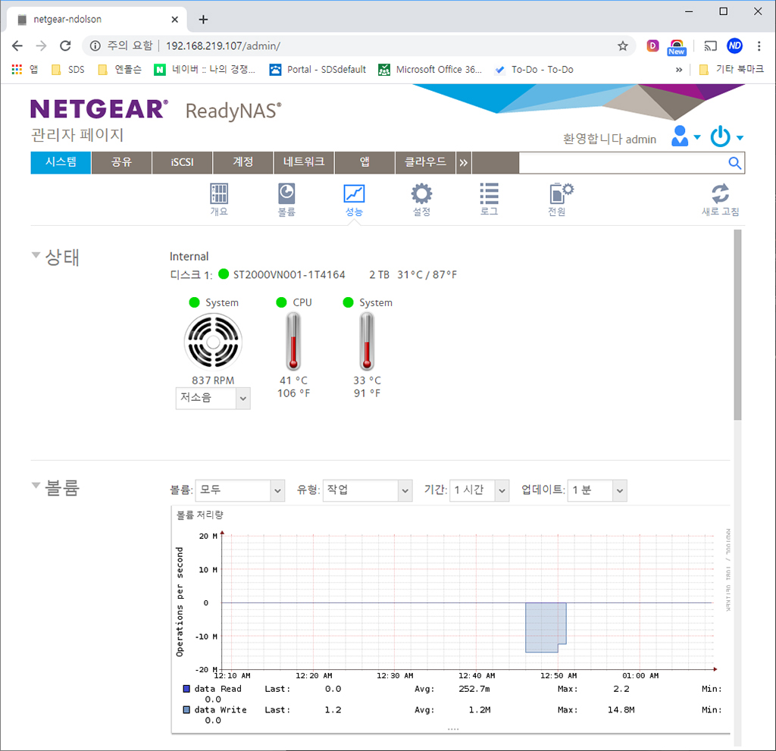Image resolution: width=776 pixels, height=751 pixels.
Task: Click the page vertical scrollbar
Action: click(737, 324)
